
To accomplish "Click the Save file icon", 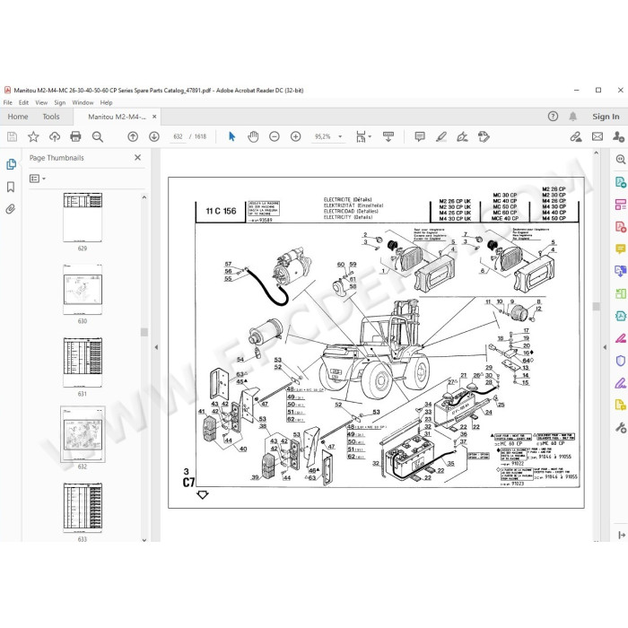I will tap(12, 137).
